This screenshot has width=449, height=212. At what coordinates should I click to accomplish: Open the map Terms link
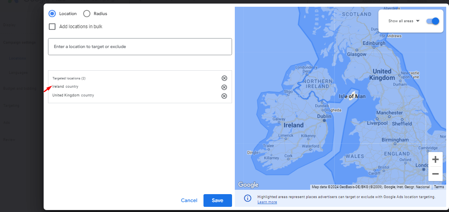[439, 187]
